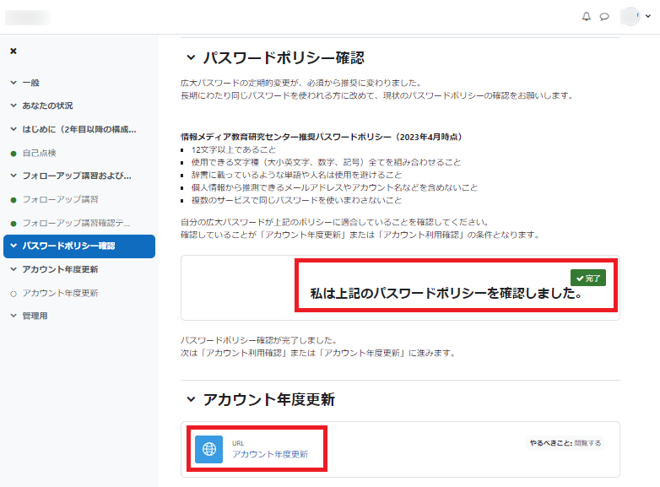This screenshot has height=487, width=660.
Task: Select highlighted パスワードポリシー確認 sidebar item
Action: [x=68, y=246]
